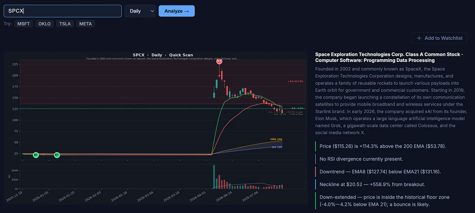
Task: Click the red TT marker at chart peak
Action: pyautogui.click(x=219, y=61)
